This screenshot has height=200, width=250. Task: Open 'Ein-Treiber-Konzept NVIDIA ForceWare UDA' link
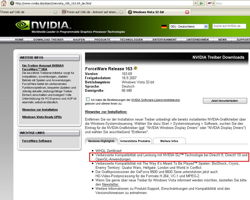point(43,67)
